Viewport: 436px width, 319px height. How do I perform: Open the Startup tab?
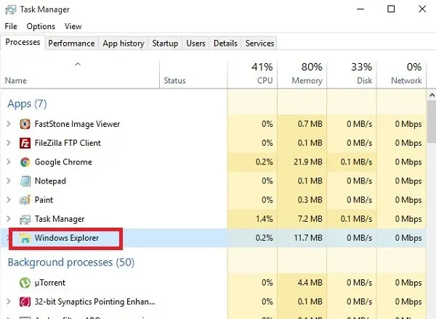(165, 43)
